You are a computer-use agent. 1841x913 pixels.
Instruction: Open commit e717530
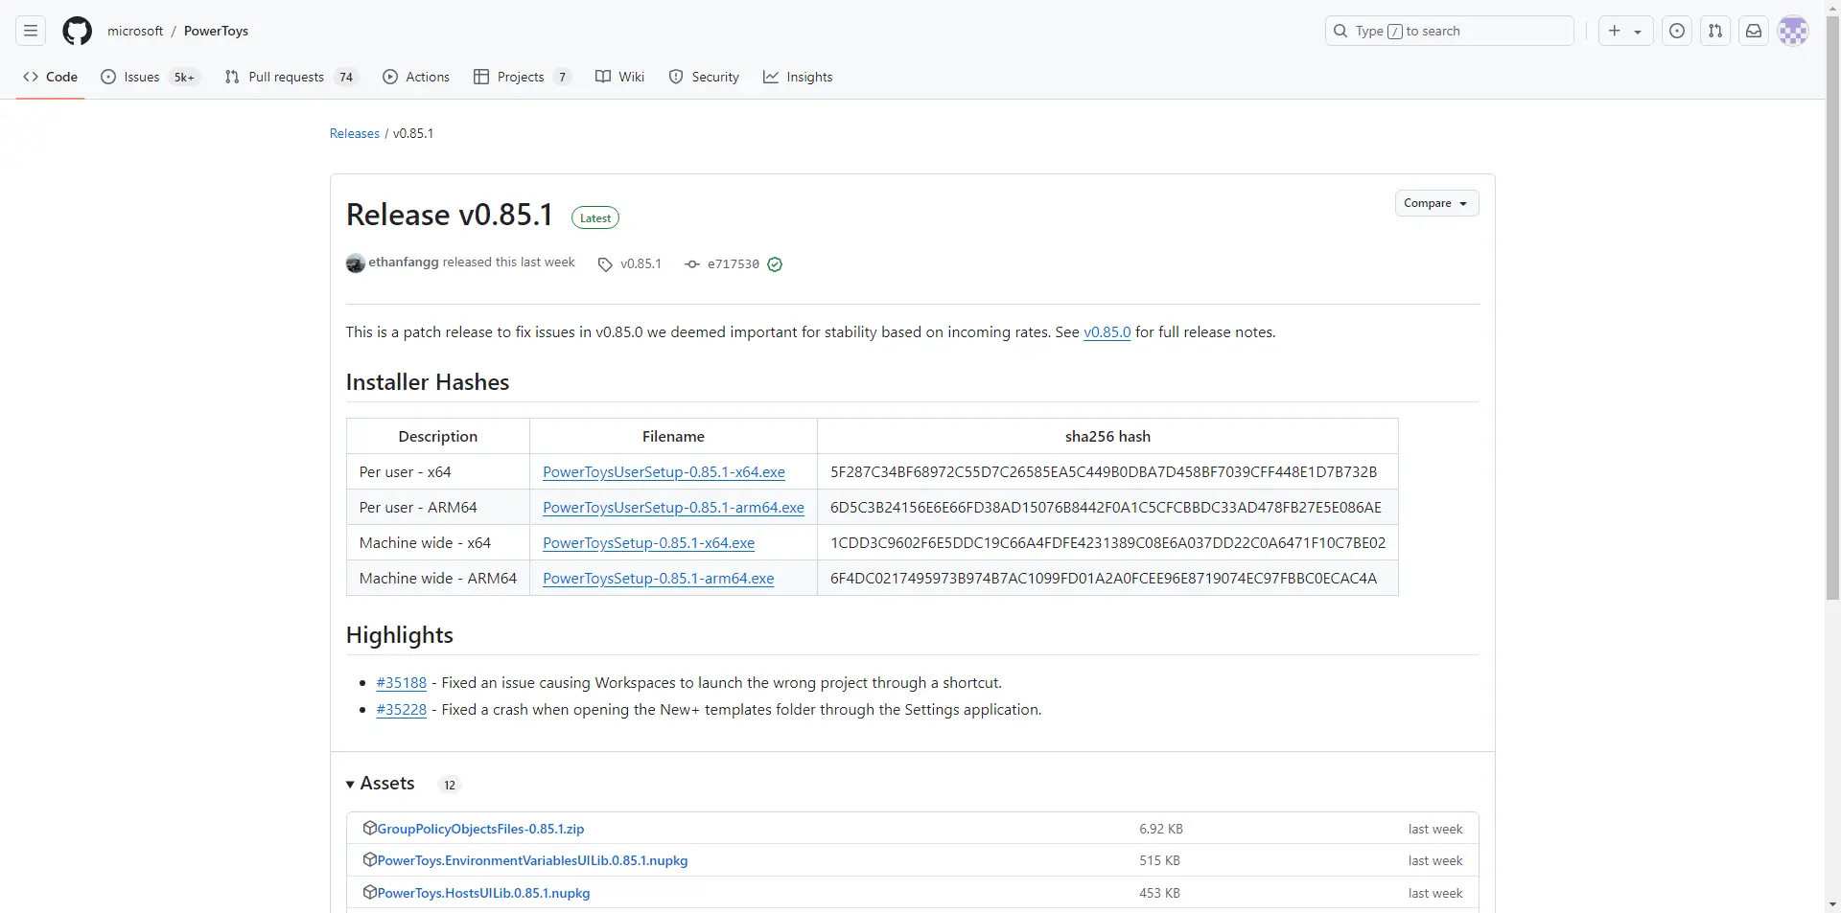tap(734, 264)
